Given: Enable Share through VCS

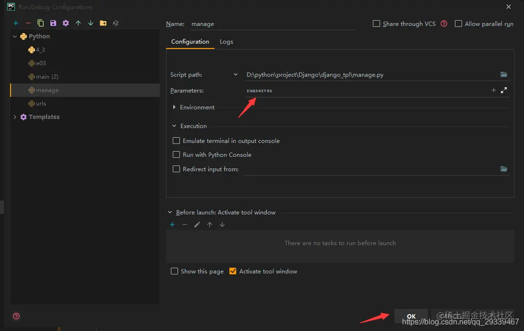Looking at the screenshot, I should pyautogui.click(x=376, y=24).
